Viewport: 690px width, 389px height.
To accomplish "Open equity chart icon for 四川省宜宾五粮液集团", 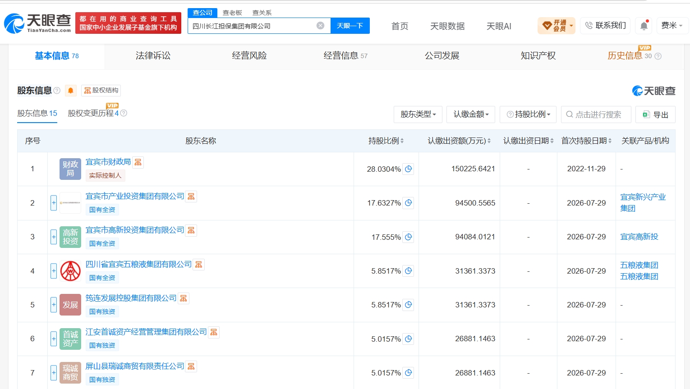I will (198, 265).
